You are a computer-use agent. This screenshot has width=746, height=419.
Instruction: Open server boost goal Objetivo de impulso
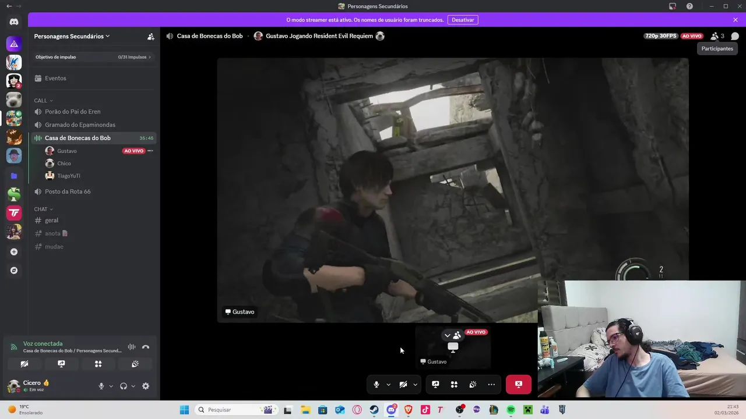pos(93,57)
